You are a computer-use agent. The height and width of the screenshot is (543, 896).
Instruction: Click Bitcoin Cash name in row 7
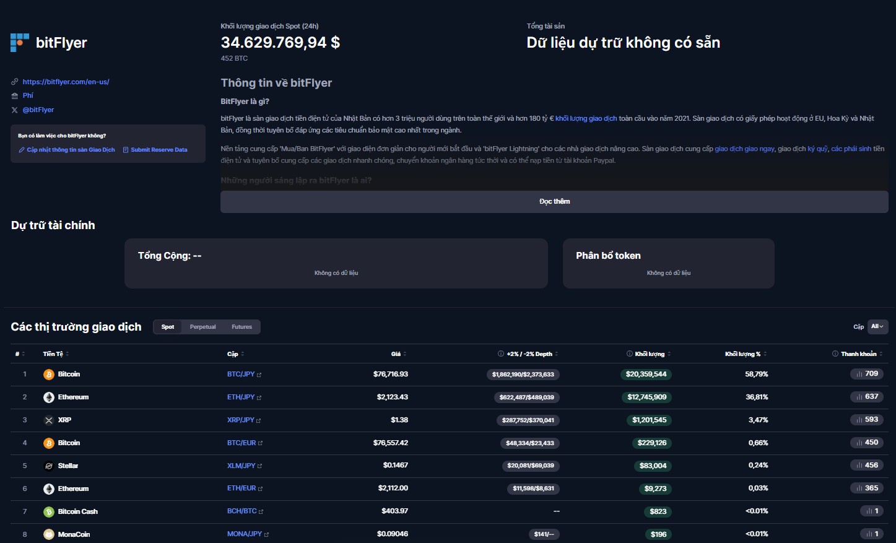coord(77,512)
